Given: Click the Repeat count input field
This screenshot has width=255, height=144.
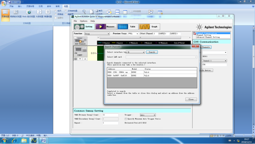Looking at the screenshot, I should pos(110,123).
